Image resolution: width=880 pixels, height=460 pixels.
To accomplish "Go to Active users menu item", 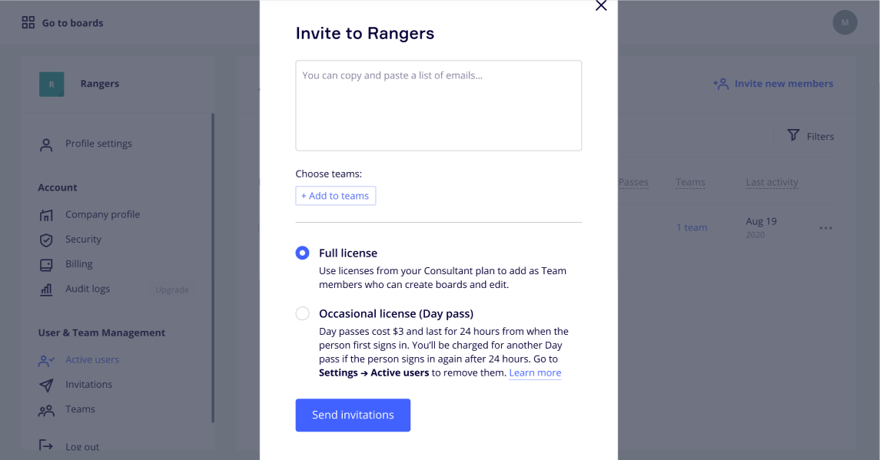I will [x=92, y=359].
